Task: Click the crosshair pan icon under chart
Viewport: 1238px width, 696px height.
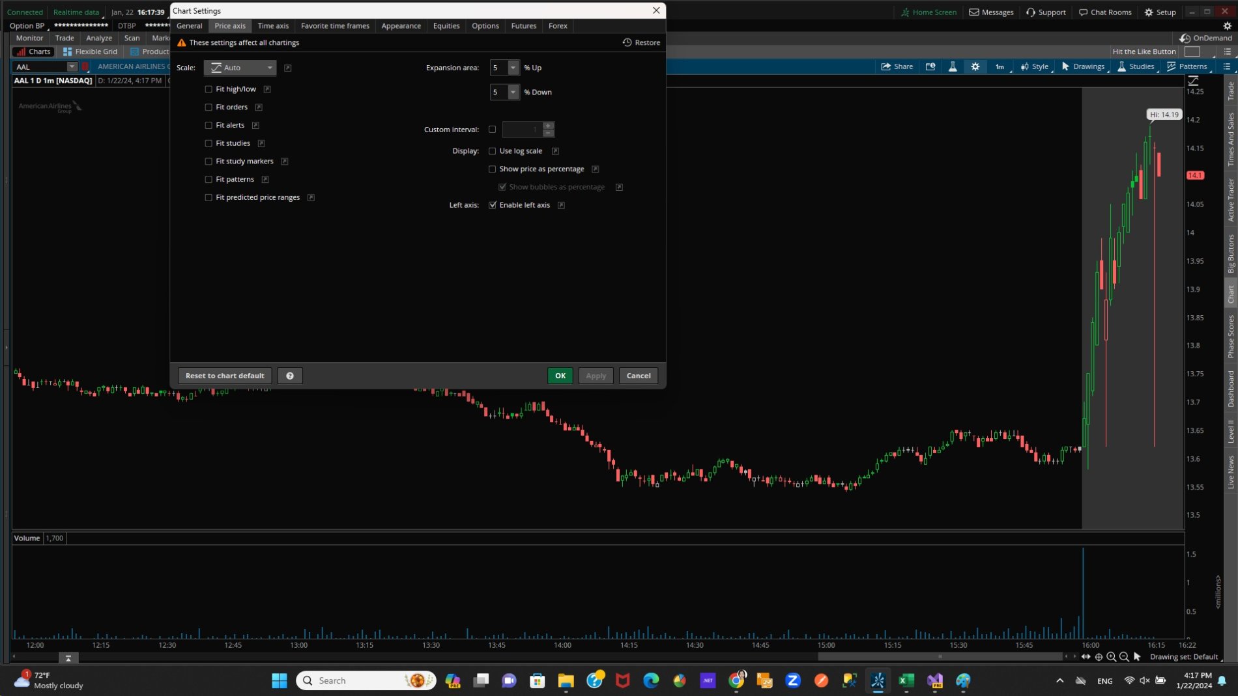Action: coord(1099,657)
